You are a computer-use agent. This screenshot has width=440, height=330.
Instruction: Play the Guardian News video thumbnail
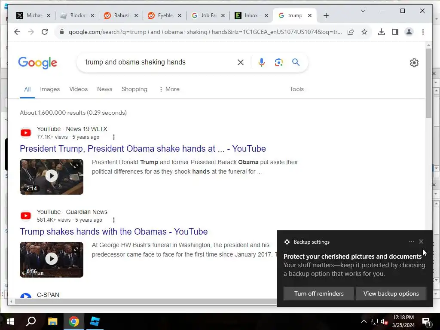[x=52, y=260]
